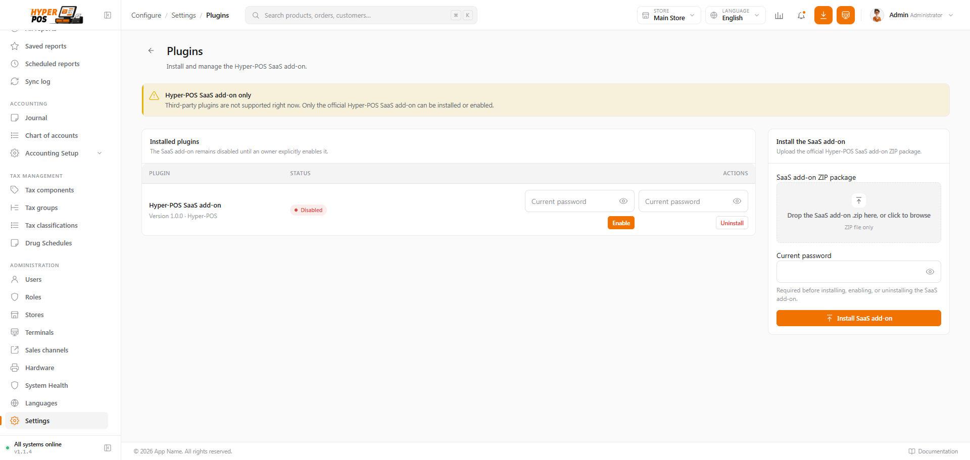This screenshot has width=970, height=460.
Task: Toggle password visibility in second Current password field
Action: coord(737,201)
